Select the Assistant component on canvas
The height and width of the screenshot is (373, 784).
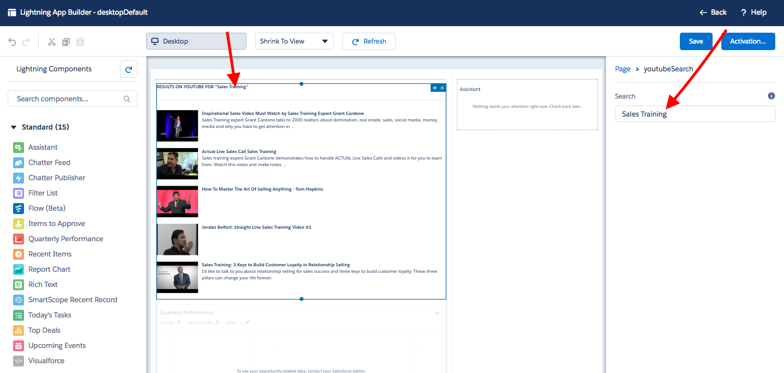[x=527, y=105]
